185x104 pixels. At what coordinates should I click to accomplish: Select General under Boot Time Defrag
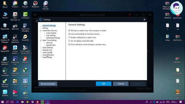49,43
